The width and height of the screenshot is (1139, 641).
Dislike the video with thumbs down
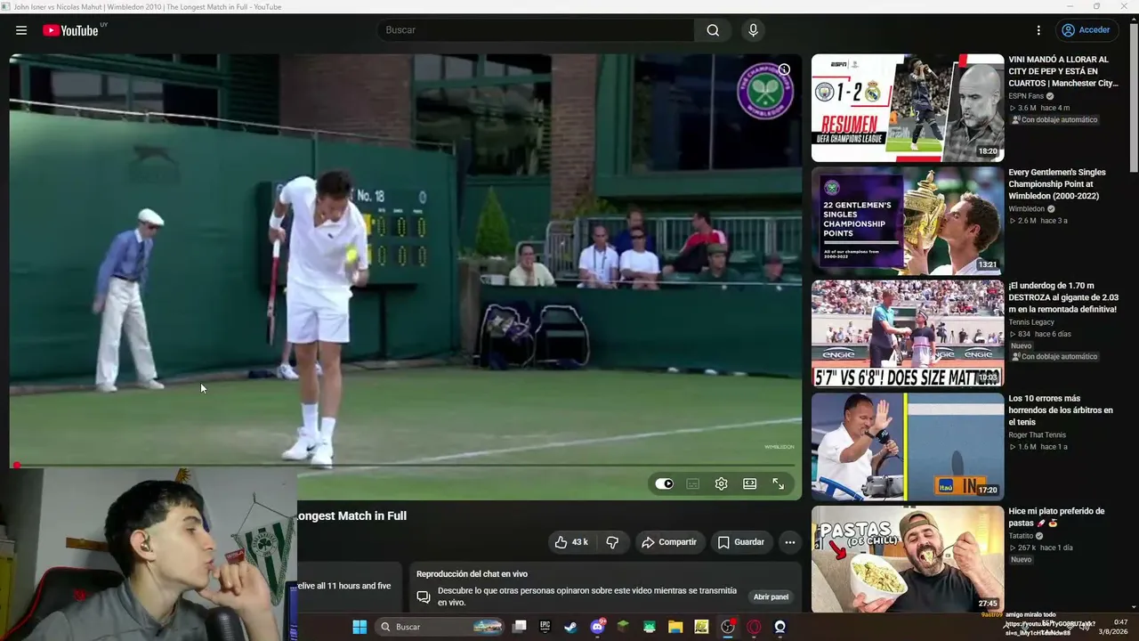point(612,542)
